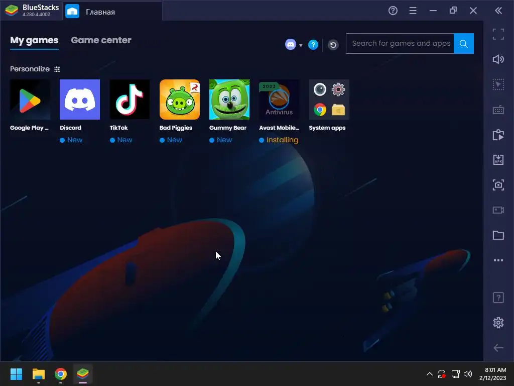
Task: Click system tray volume icon
Action: (468, 374)
